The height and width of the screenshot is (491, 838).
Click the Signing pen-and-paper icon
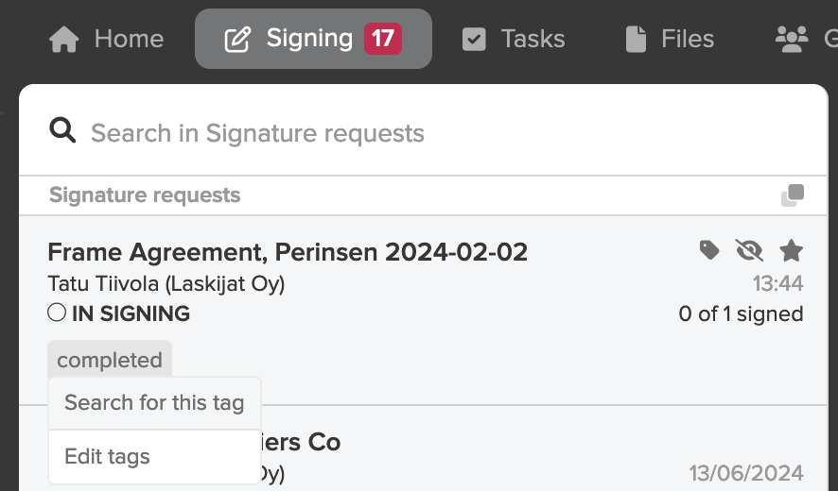coord(237,40)
